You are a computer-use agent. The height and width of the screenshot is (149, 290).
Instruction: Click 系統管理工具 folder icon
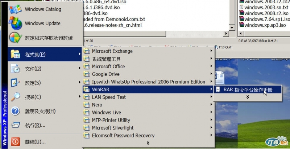(87, 59)
